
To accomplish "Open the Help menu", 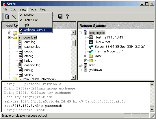I will (x=43, y=9).
